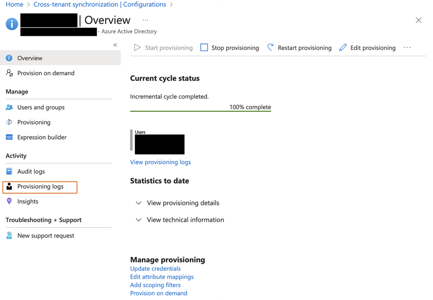This screenshot has height=300, width=433.
Task: Click the Provision on demand person icon
Action: tap(9, 73)
